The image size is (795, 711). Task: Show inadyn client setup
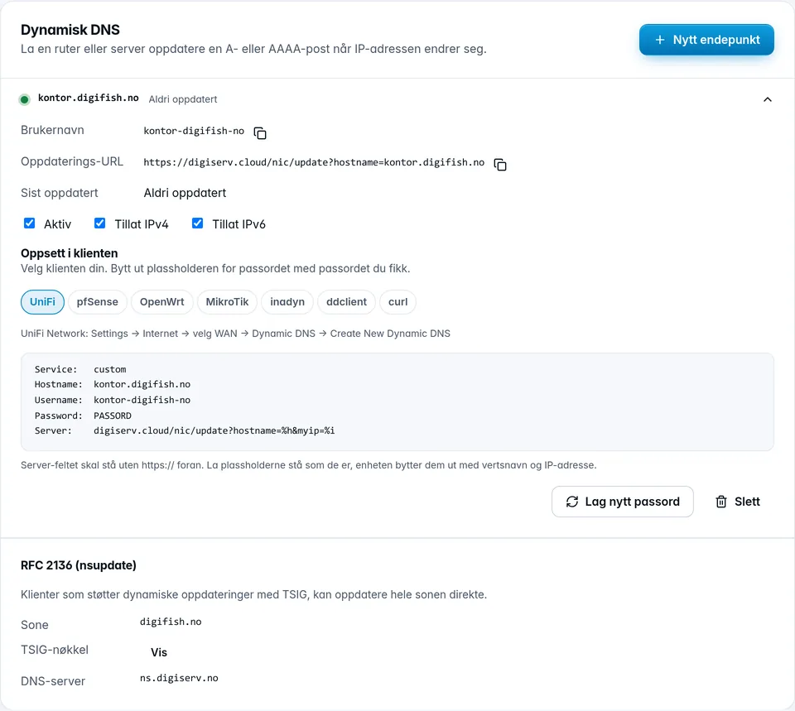coord(287,302)
